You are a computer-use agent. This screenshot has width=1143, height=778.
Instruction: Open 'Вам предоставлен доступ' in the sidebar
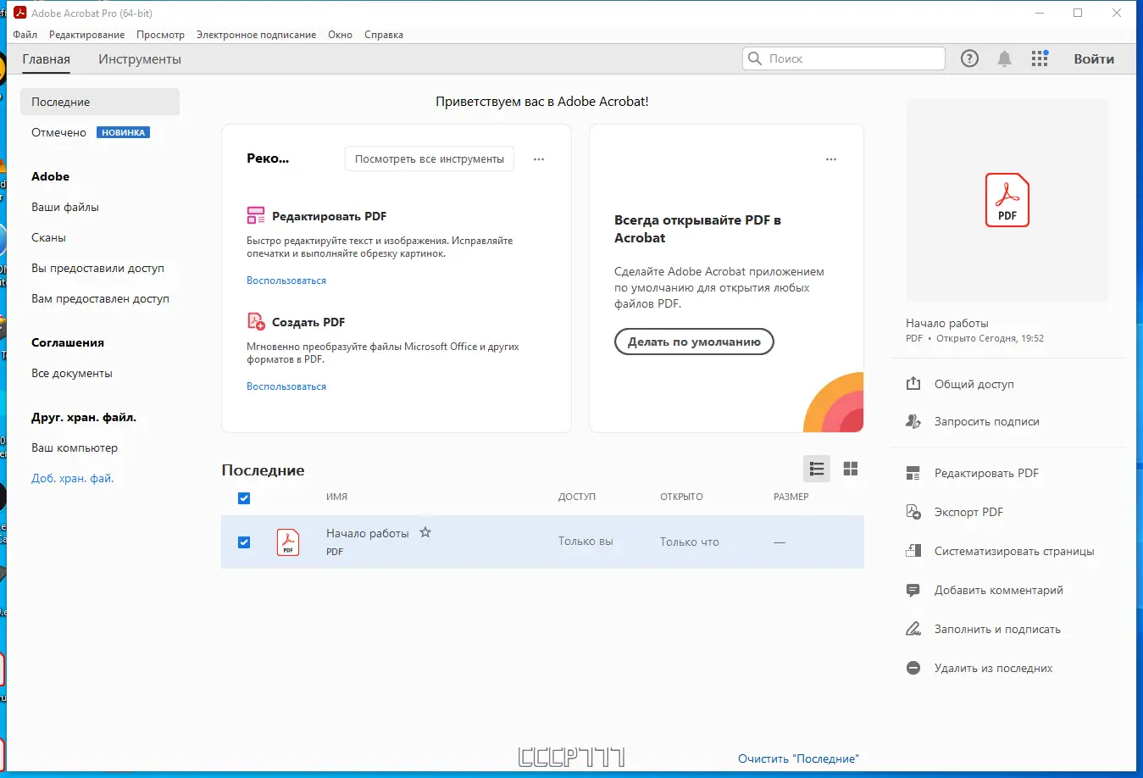tap(101, 298)
